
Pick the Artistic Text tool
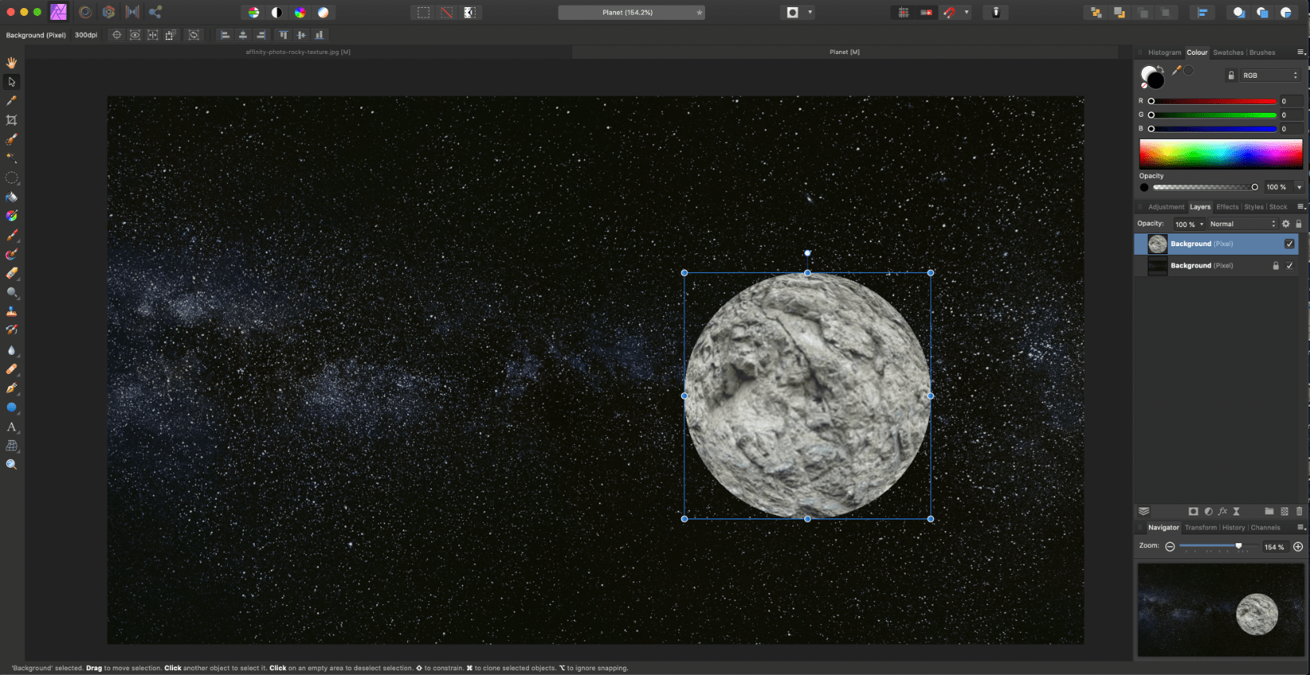pyautogui.click(x=11, y=426)
